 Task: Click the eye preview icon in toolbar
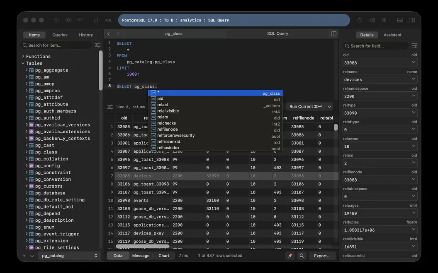tap(68, 20)
